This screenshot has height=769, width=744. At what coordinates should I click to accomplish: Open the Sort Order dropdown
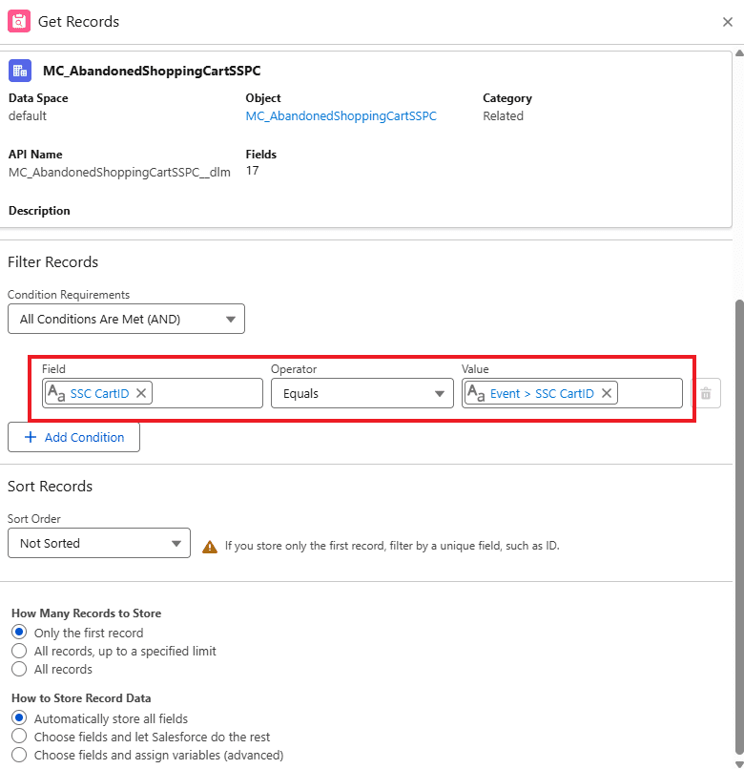tap(99, 543)
